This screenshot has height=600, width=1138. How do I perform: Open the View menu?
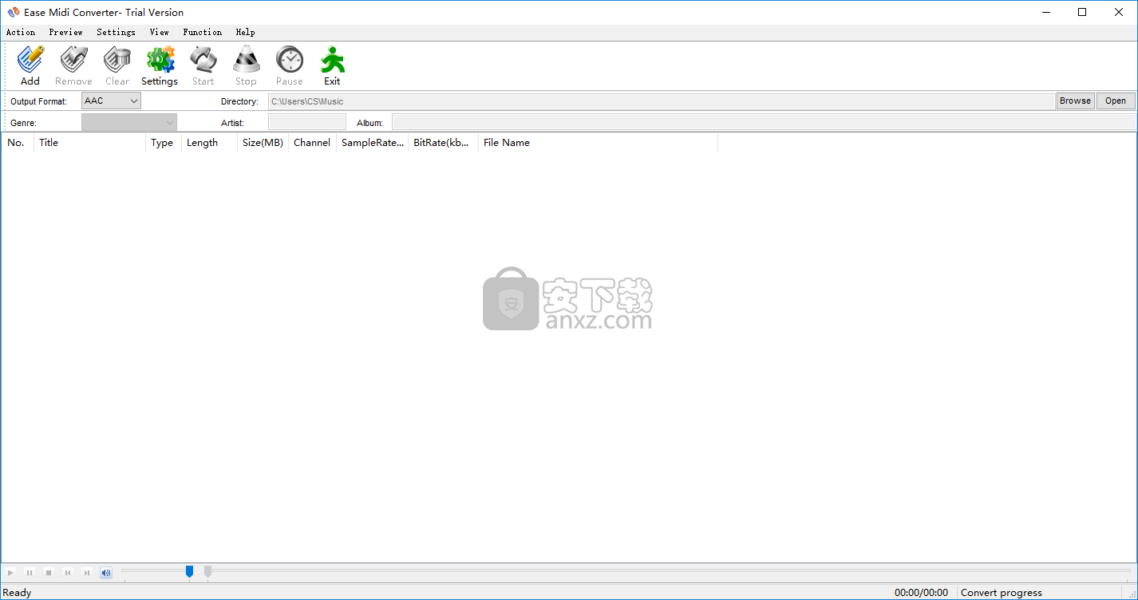pyautogui.click(x=159, y=32)
